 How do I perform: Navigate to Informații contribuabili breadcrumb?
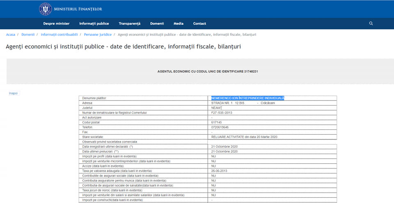pos(59,35)
